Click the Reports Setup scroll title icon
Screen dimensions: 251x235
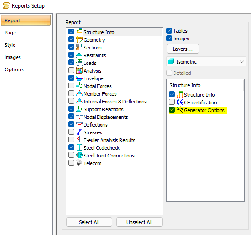pyautogui.click(x=6, y=5)
